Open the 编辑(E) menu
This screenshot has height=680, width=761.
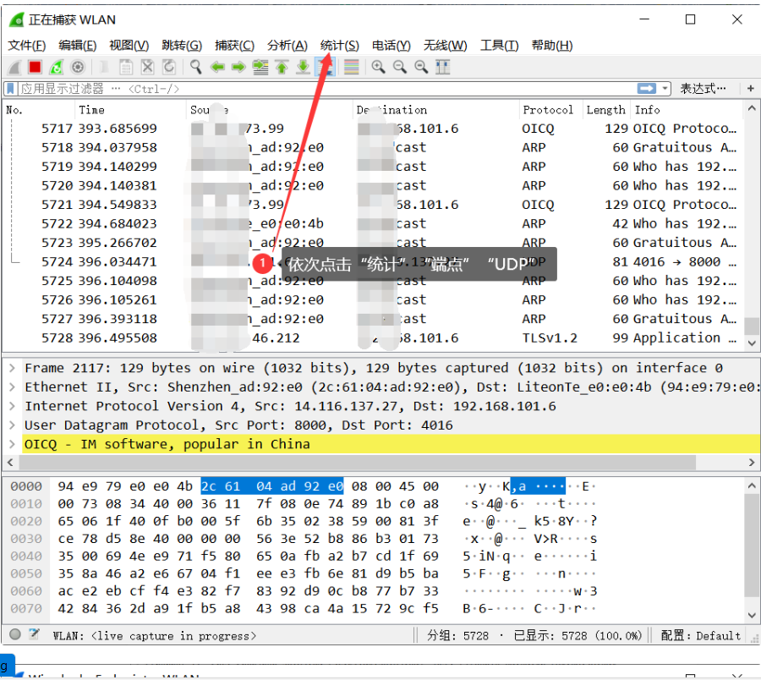pyautogui.click(x=77, y=45)
